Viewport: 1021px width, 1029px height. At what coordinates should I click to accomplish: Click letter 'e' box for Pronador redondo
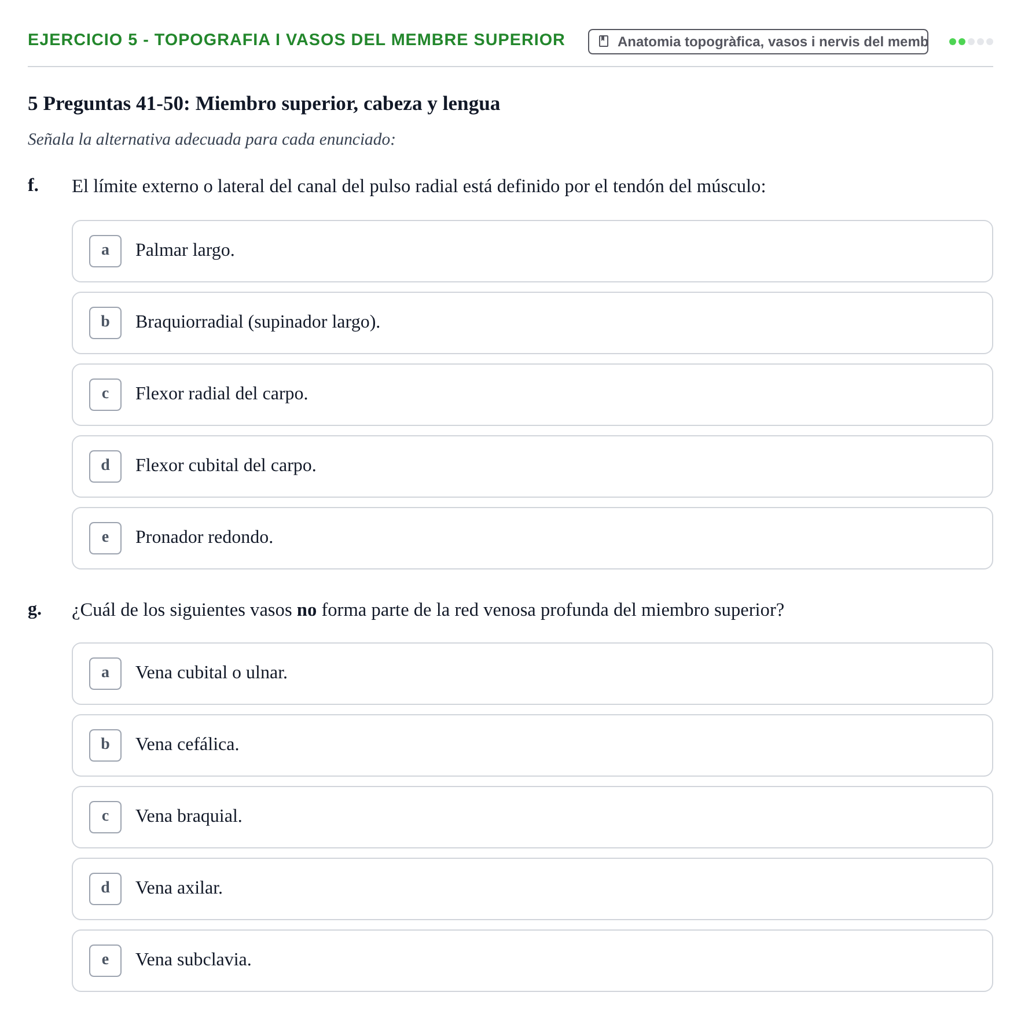(x=105, y=538)
